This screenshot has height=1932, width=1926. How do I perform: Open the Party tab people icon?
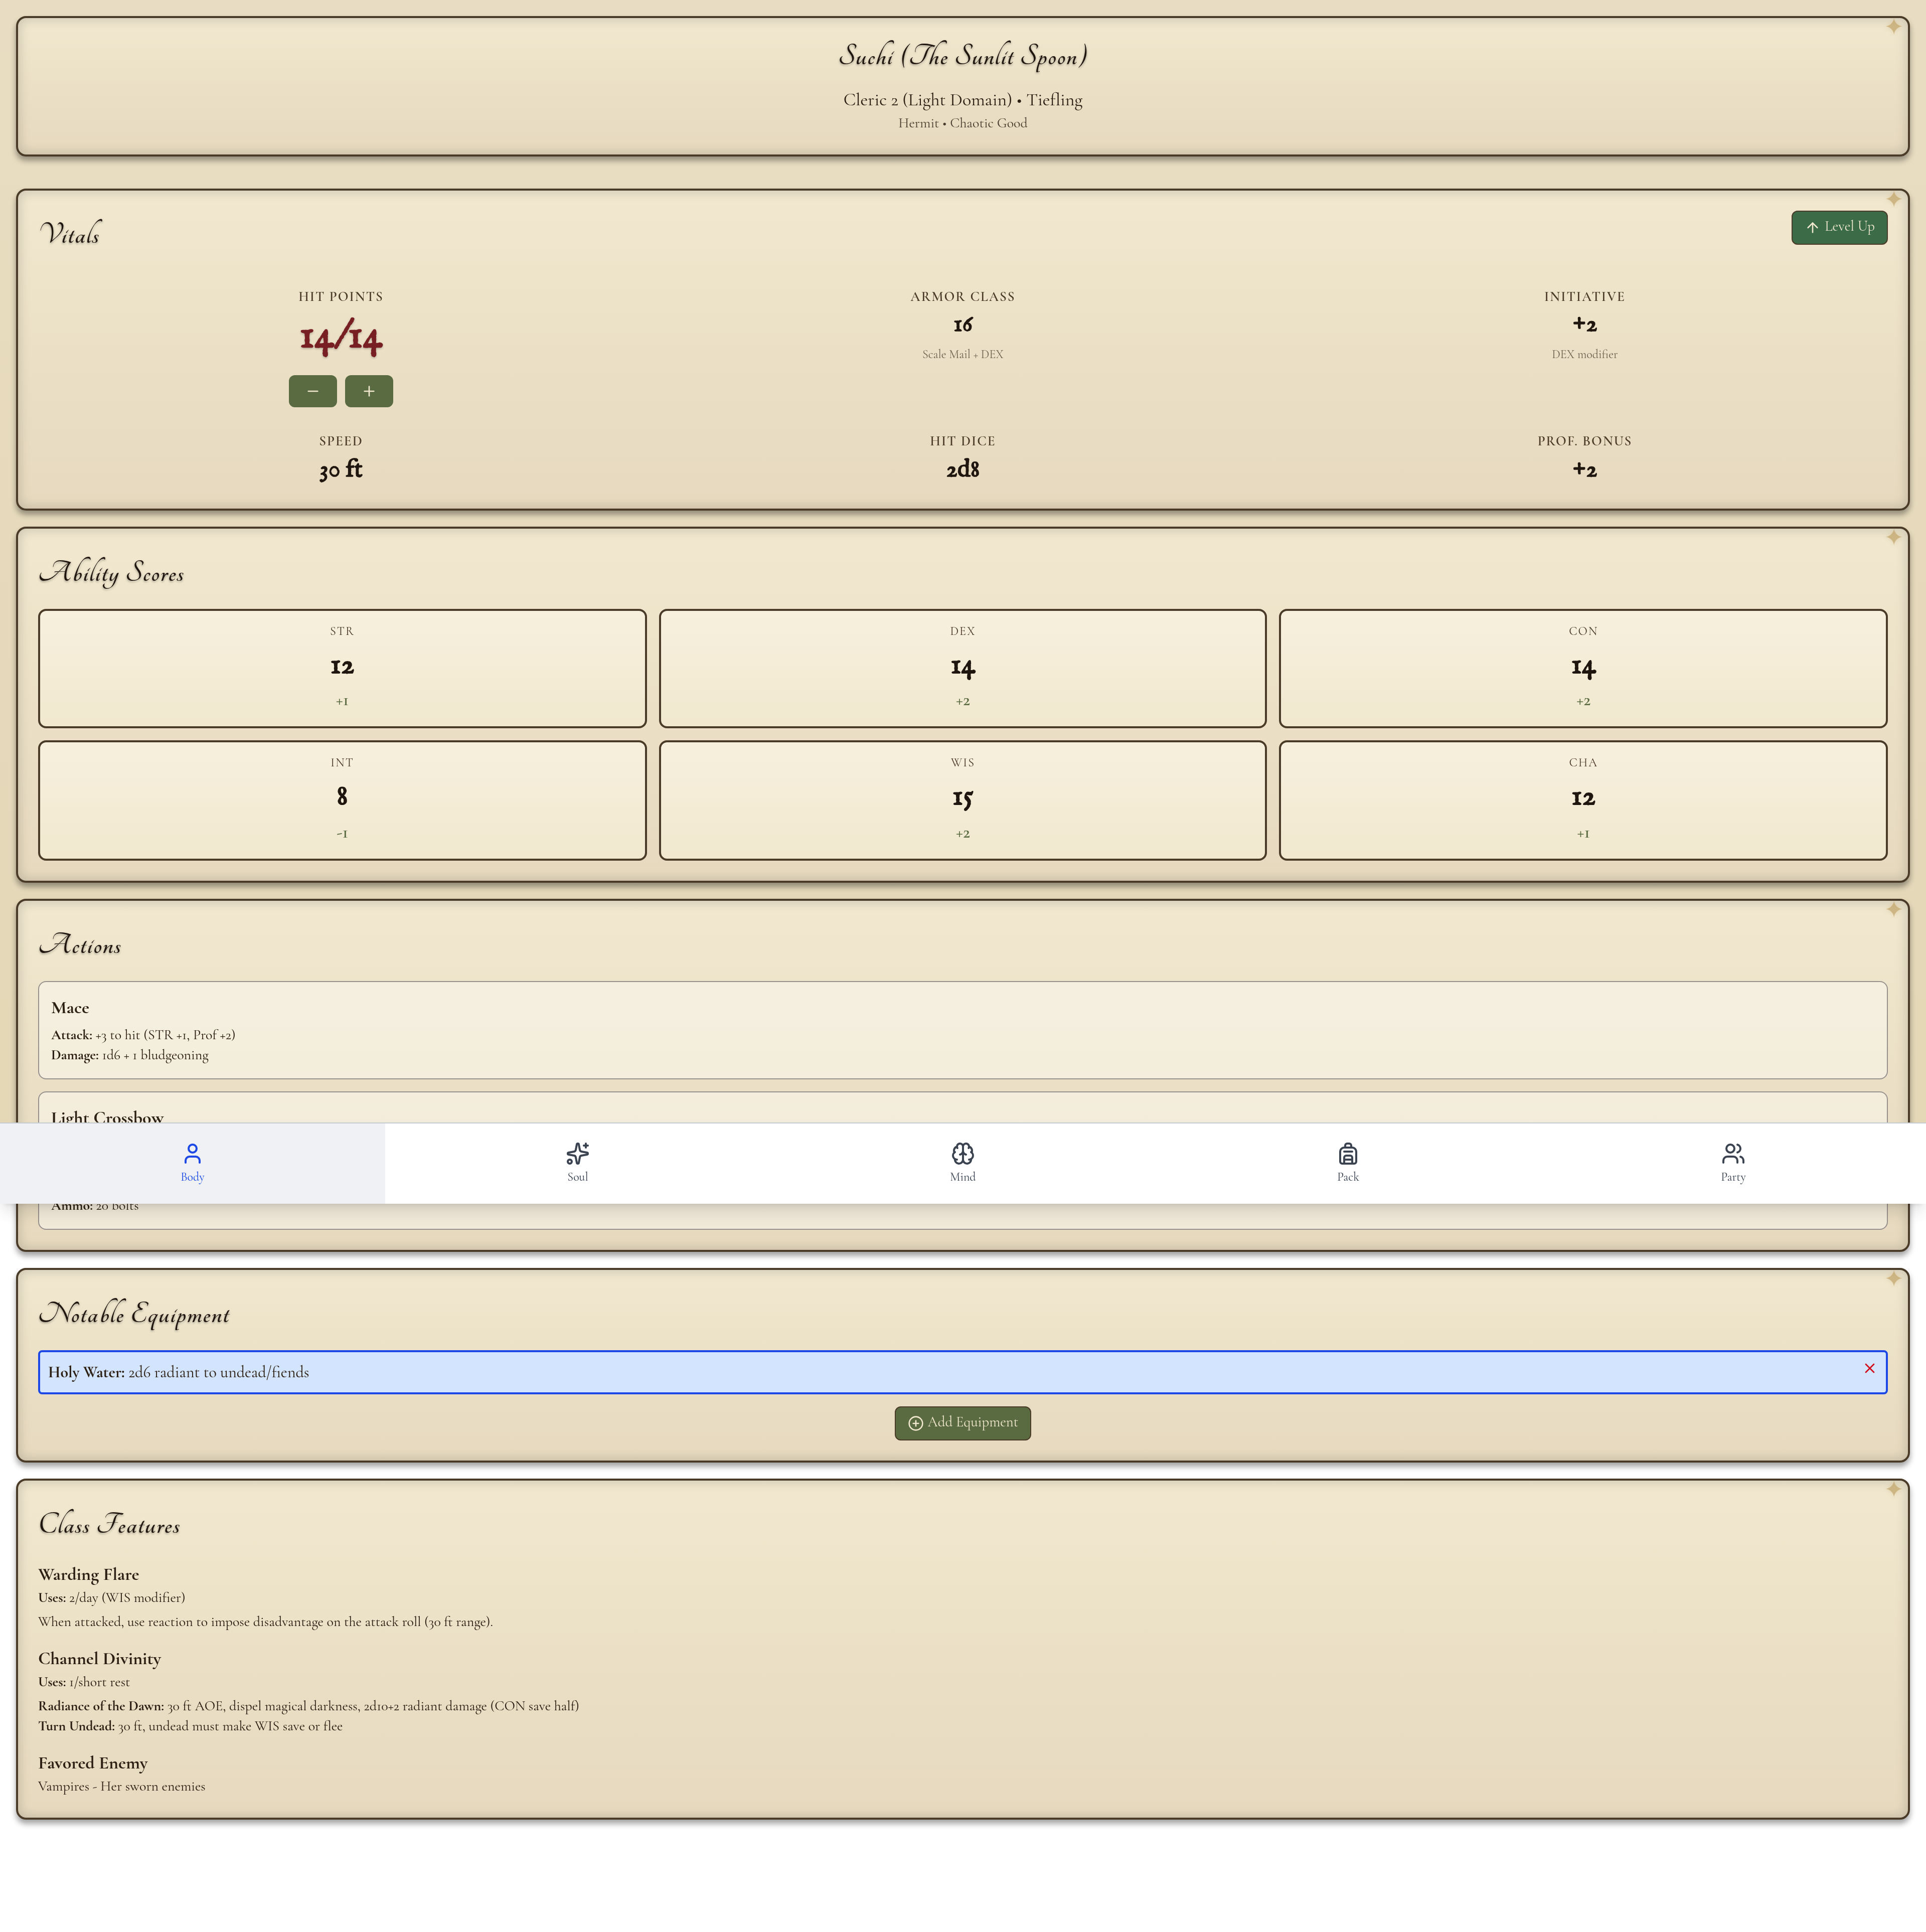pyautogui.click(x=1732, y=1154)
